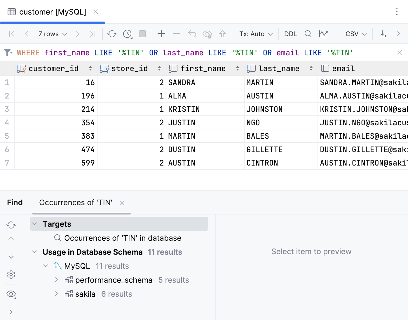Clear the WHERE filter expression
The width and height of the screenshot is (408, 320).
(x=400, y=52)
